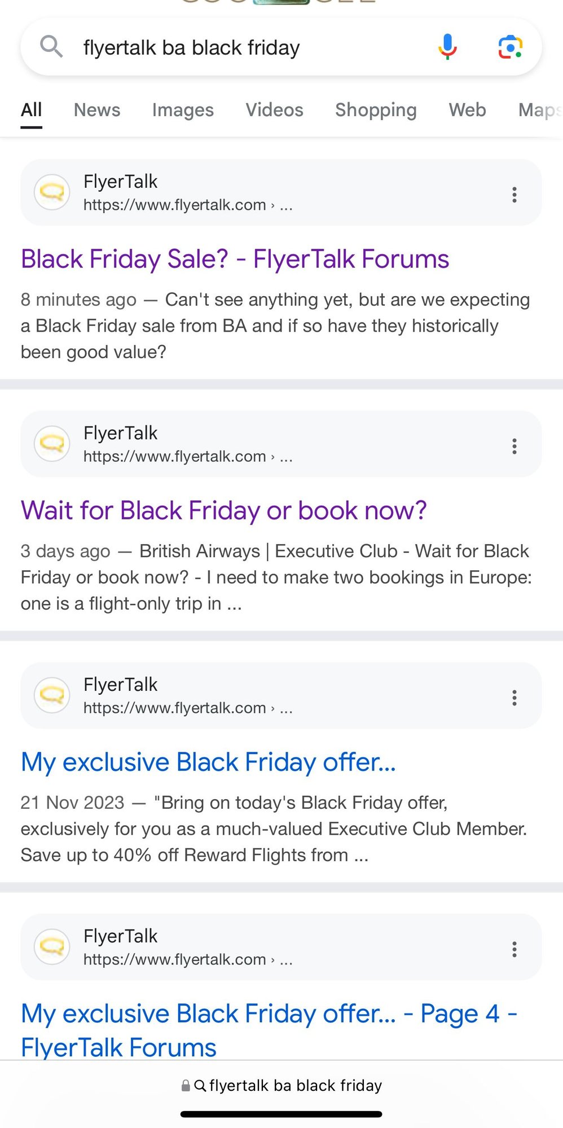Open 'Black Friday Sale? - FlyerTalk Forums'
The height and width of the screenshot is (1128, 563).
tap(235, 259)
